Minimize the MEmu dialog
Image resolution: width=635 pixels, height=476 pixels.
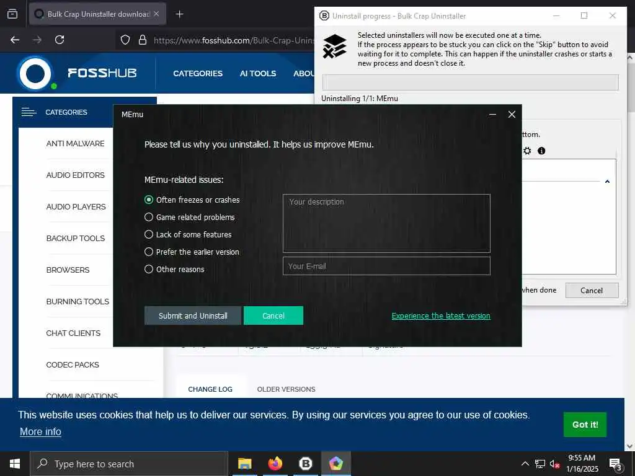[x=492, y=115]
